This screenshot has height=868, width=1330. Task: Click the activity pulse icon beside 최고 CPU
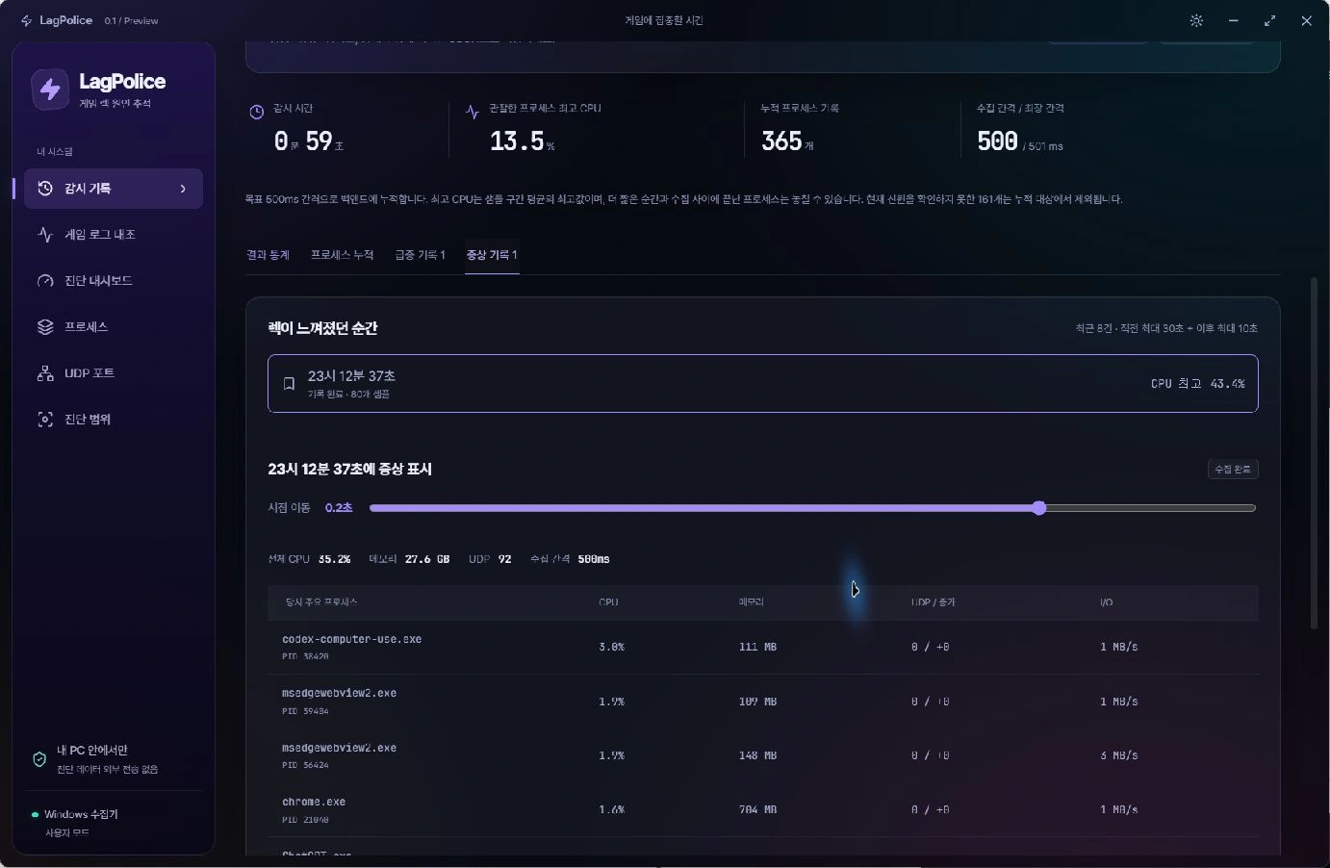point(473,113)
